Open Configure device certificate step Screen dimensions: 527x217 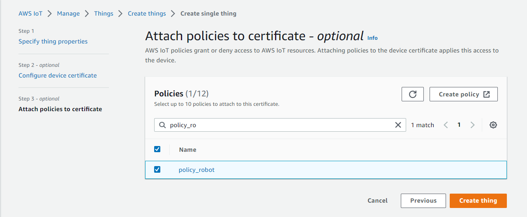(58, 75)
